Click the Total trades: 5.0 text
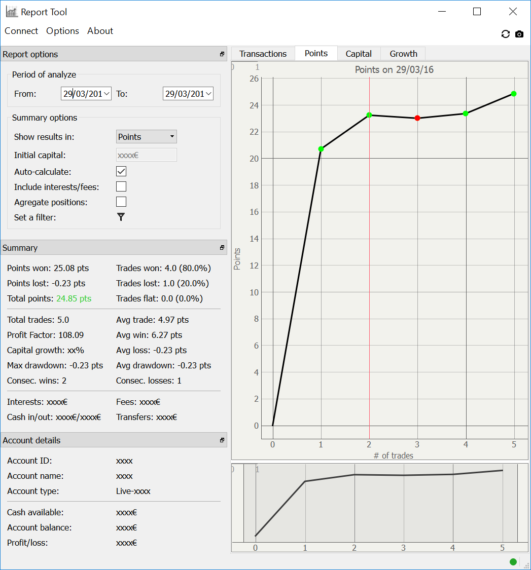 (38, 320)
